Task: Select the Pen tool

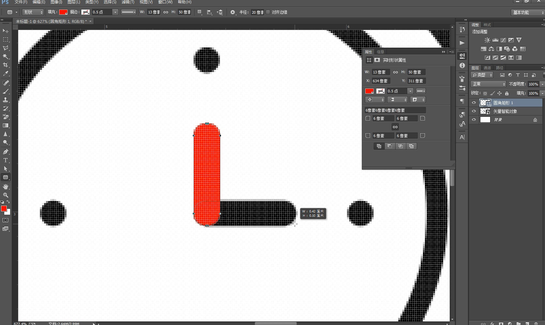Action: click(6, 151)
